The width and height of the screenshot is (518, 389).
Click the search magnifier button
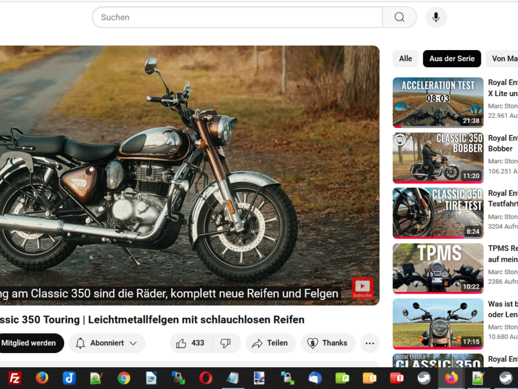point(399,17)
